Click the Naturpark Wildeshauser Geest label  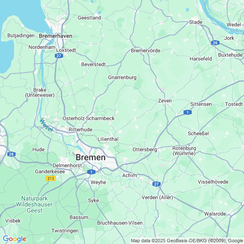click(35, 204)
